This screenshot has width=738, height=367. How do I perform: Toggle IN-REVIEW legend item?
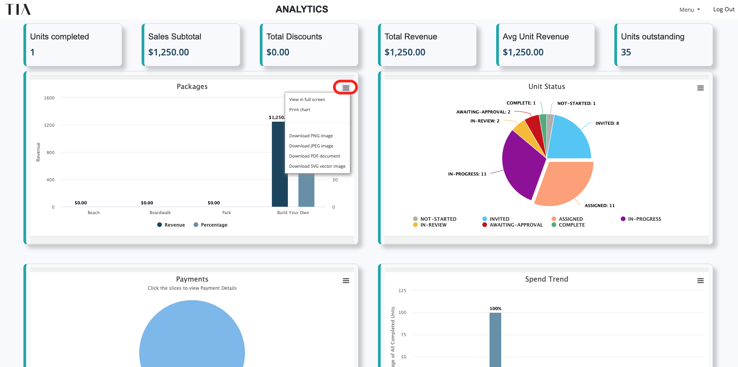coord(429,225)
